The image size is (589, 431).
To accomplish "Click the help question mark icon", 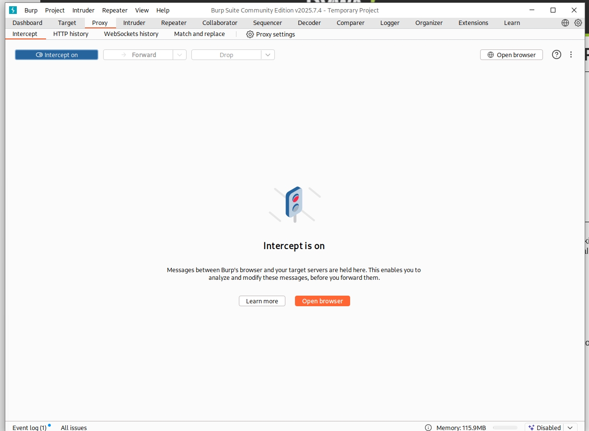I will (x=556, y=55).
